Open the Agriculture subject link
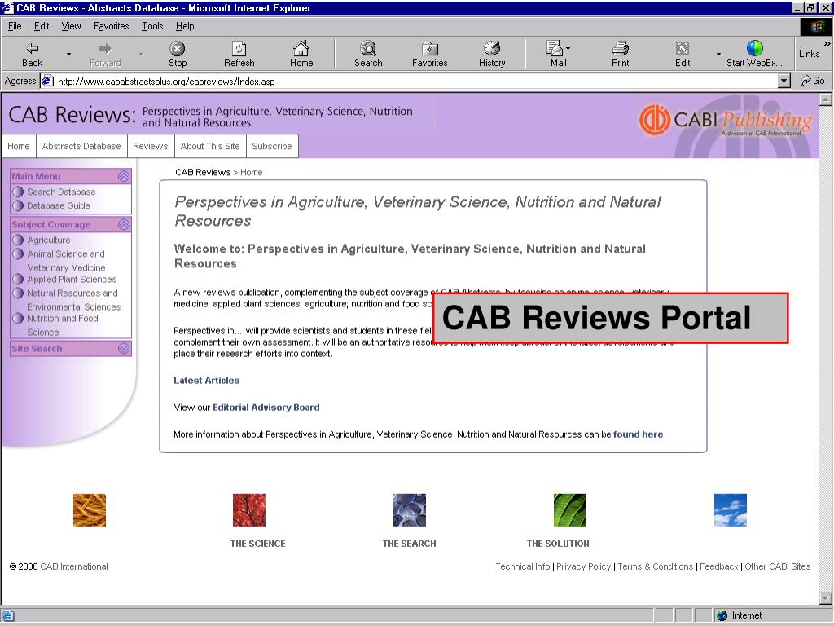This screenshot has width=834, height=626. click(48, 240)
